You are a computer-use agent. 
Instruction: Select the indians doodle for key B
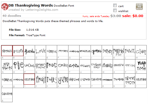[18, 51]
